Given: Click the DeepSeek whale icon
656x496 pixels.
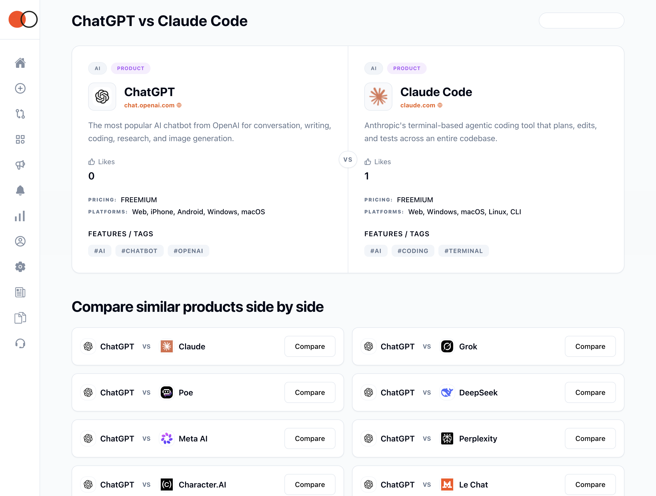Looking at the screenshot, I should [x=447, y=392].
